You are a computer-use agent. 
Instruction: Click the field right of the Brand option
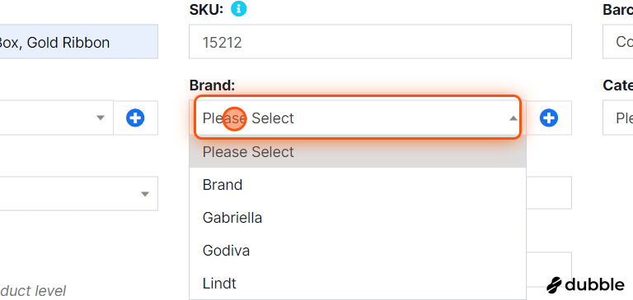pyautogui.click(x=549, y=192)
